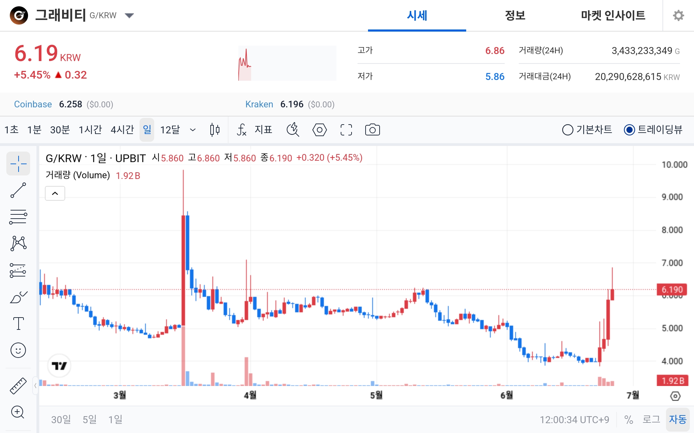The image size is (694, 433).
Task: Select the 4시간 interval
Action: coord(122,130)
